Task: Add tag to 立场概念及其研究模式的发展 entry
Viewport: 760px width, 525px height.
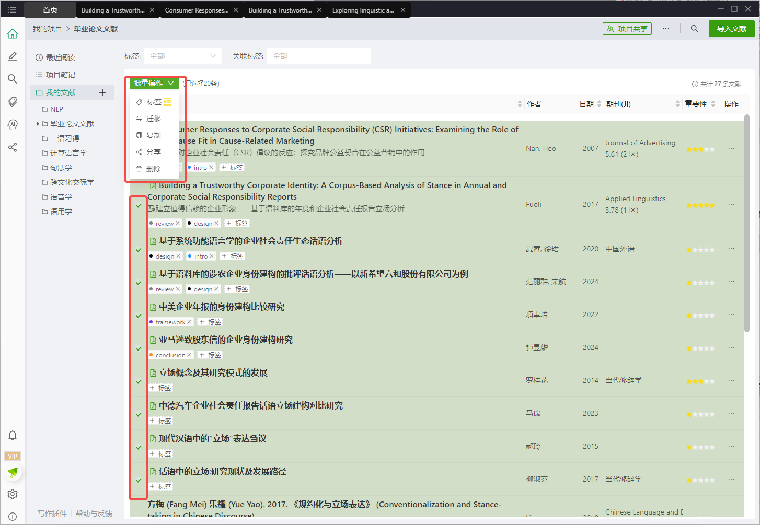Action: click(161, 388)
